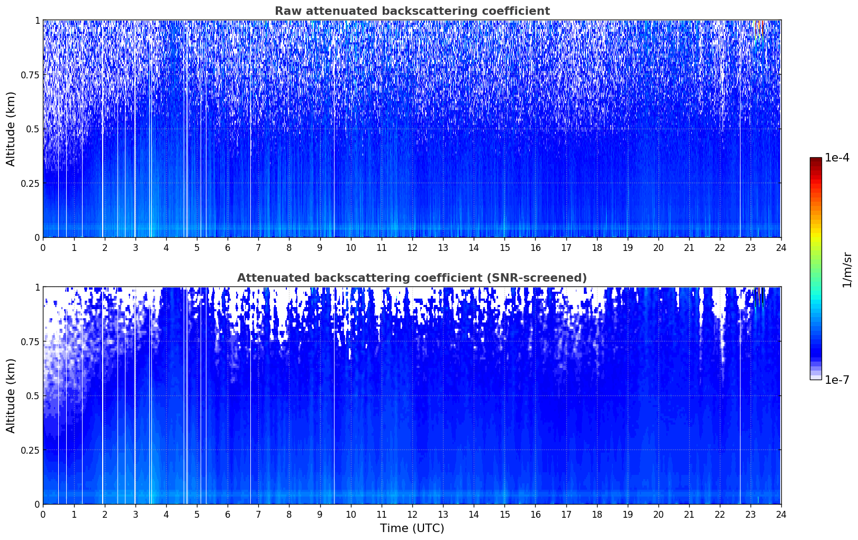858x540 pixels.
Task: Click the '0.75' altitude tick of the upper plot
Action: [x=30, y=75]
